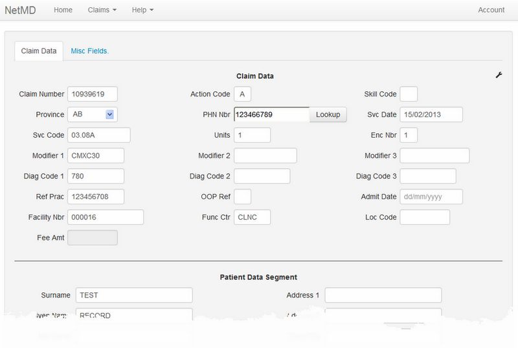Image resolution: width=518 pixels, height=348 pixels.
Task: Click the PHN Nbr input field
Action: pos(271,114)
